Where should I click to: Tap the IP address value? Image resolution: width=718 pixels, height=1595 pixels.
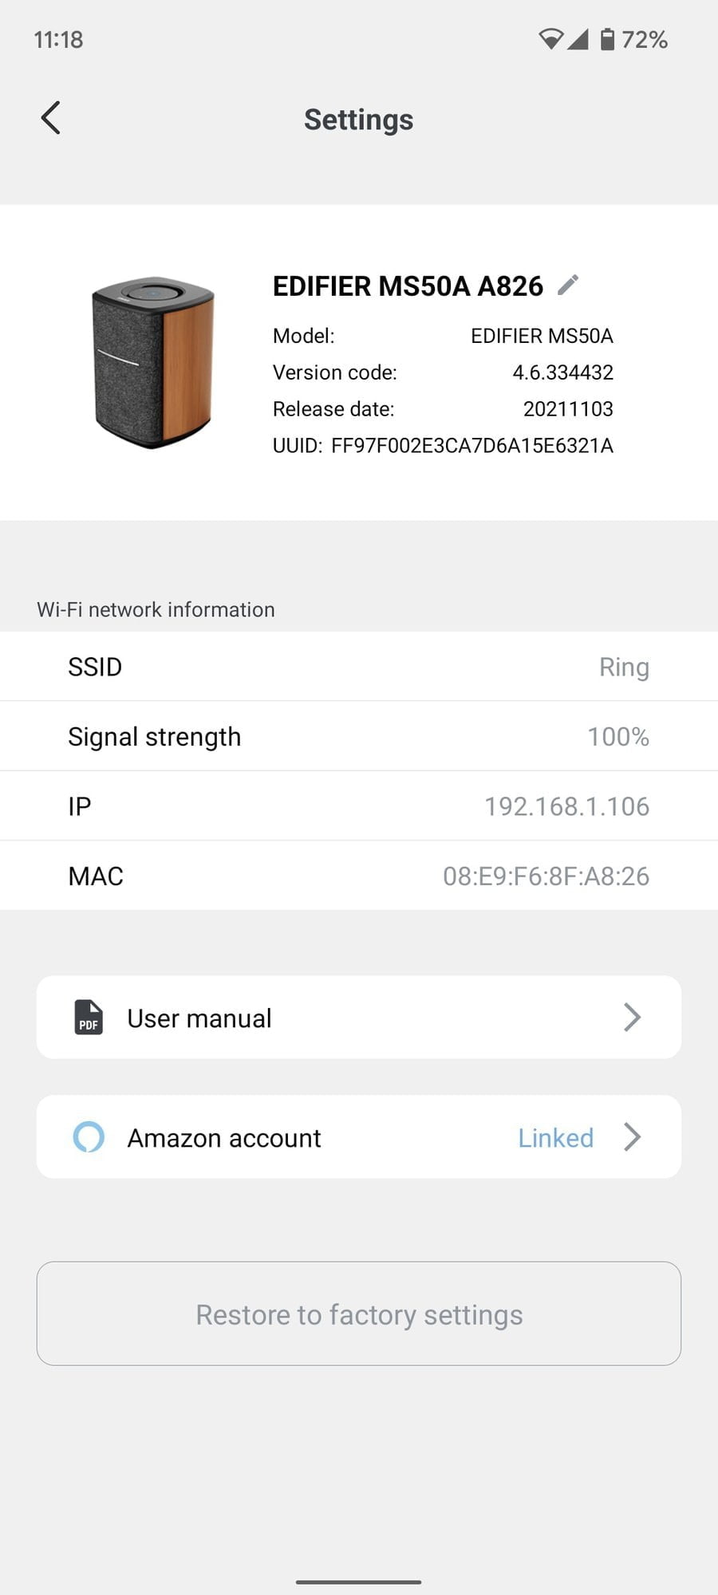(x=566, y=806)
